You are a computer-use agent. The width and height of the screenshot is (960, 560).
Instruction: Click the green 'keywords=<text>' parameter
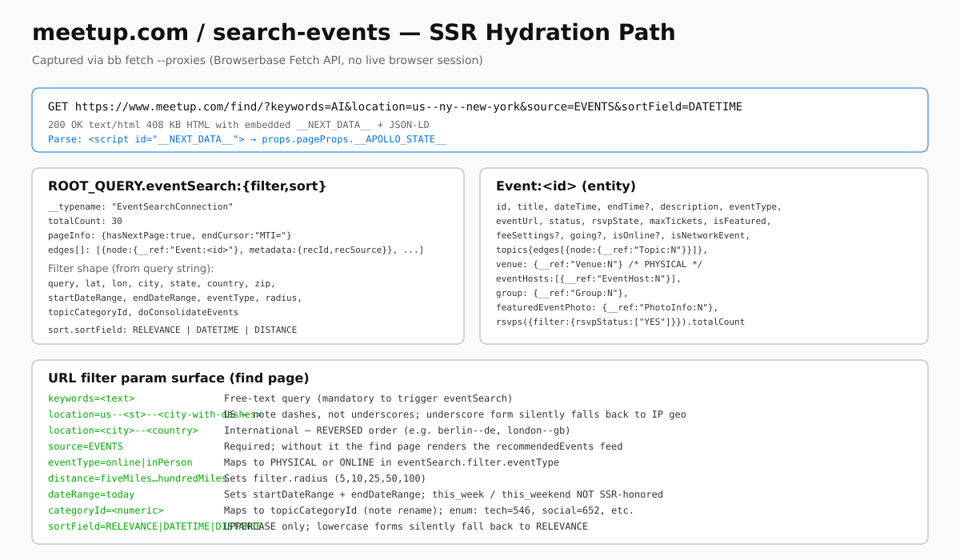pos(91,398)
